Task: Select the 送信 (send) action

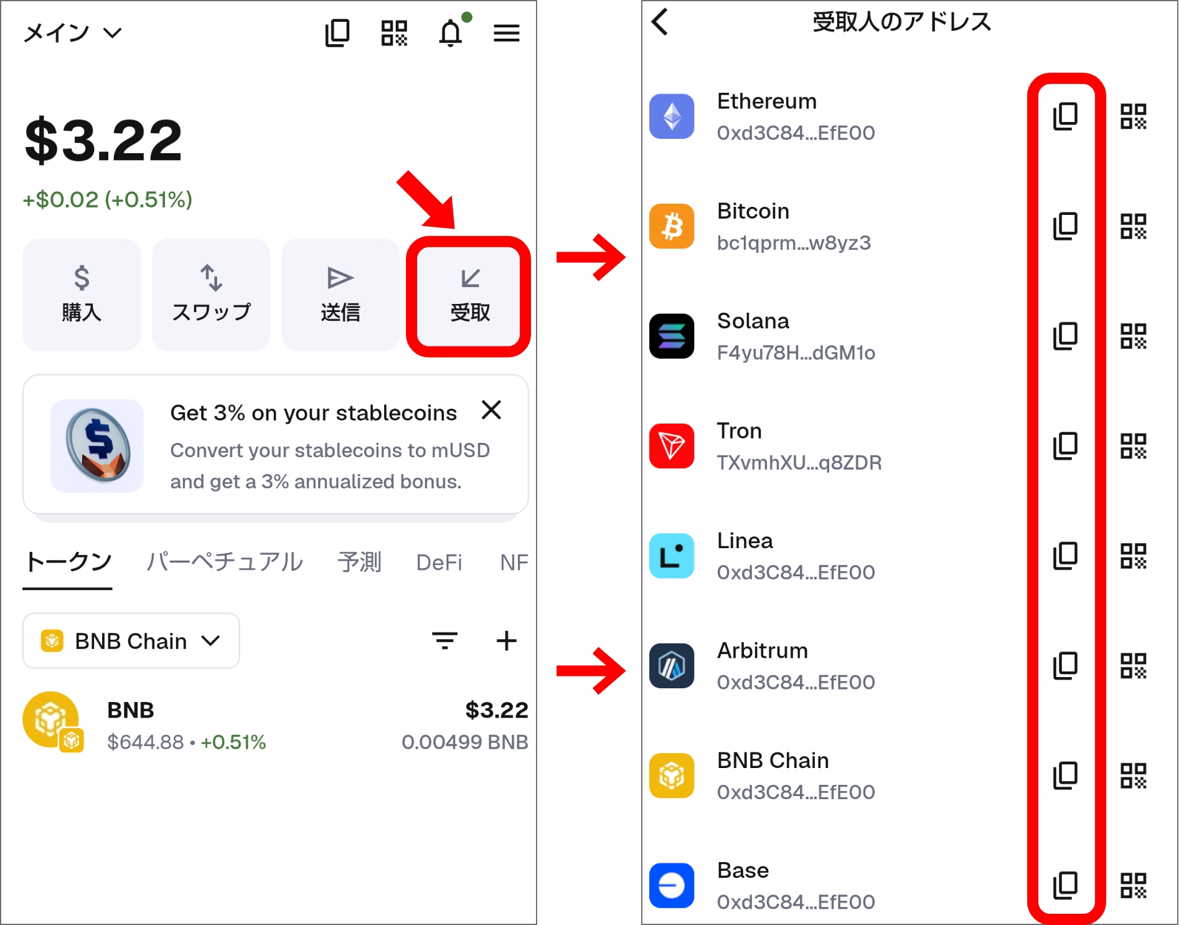Action: 340,294
